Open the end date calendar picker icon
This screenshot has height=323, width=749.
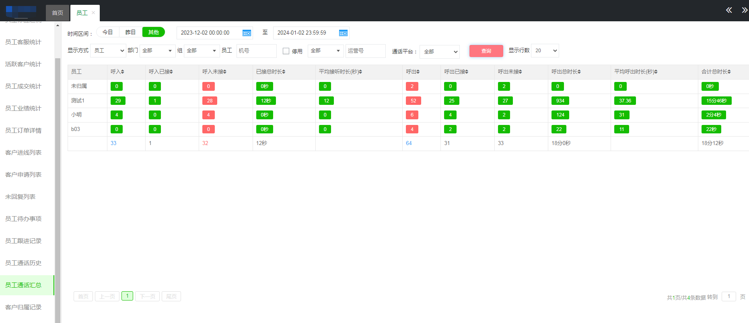tap(343, 33)
